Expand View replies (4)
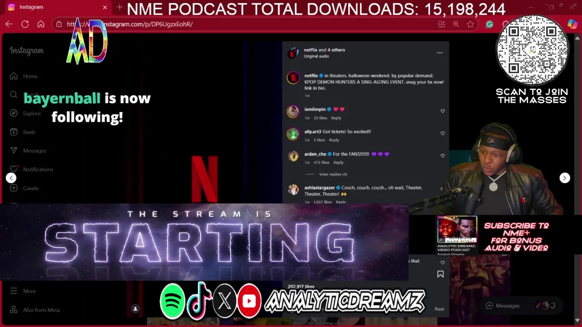The height and width of the screenshot is (327, 582). click(333, 174)
